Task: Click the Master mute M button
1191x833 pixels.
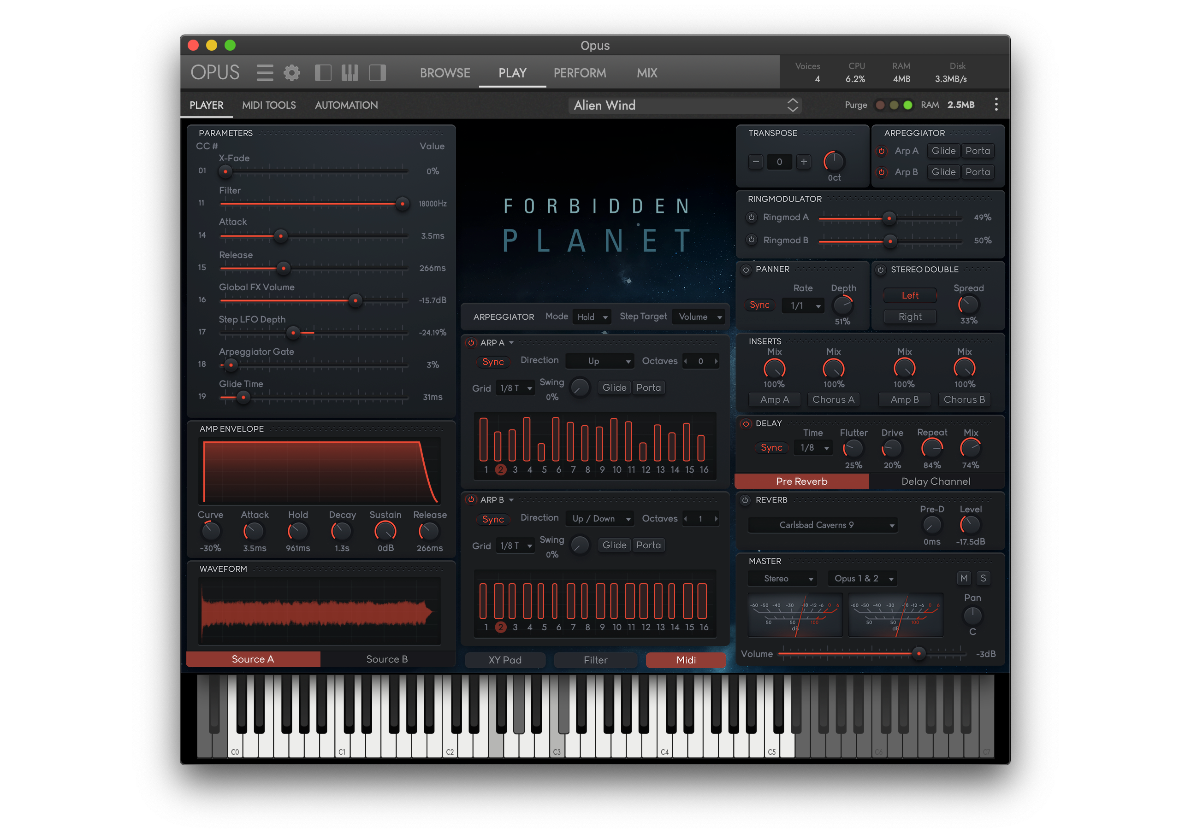Action: coord(964,579)
